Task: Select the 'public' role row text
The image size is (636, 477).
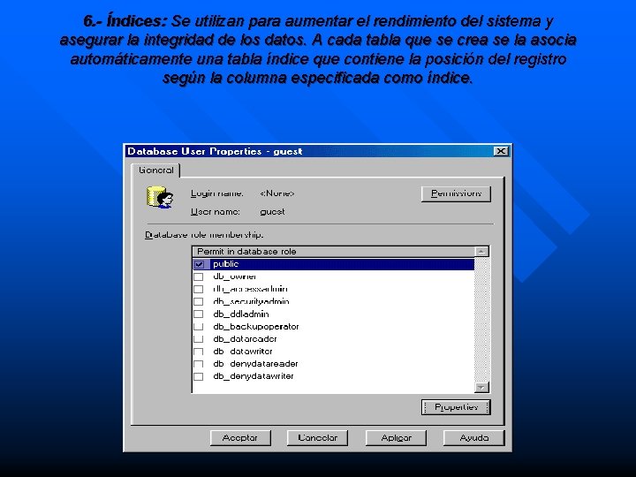Action: click(225, 264)
